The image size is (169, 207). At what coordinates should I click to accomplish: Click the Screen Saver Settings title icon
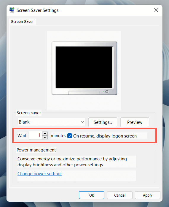[x=12, y=10]
